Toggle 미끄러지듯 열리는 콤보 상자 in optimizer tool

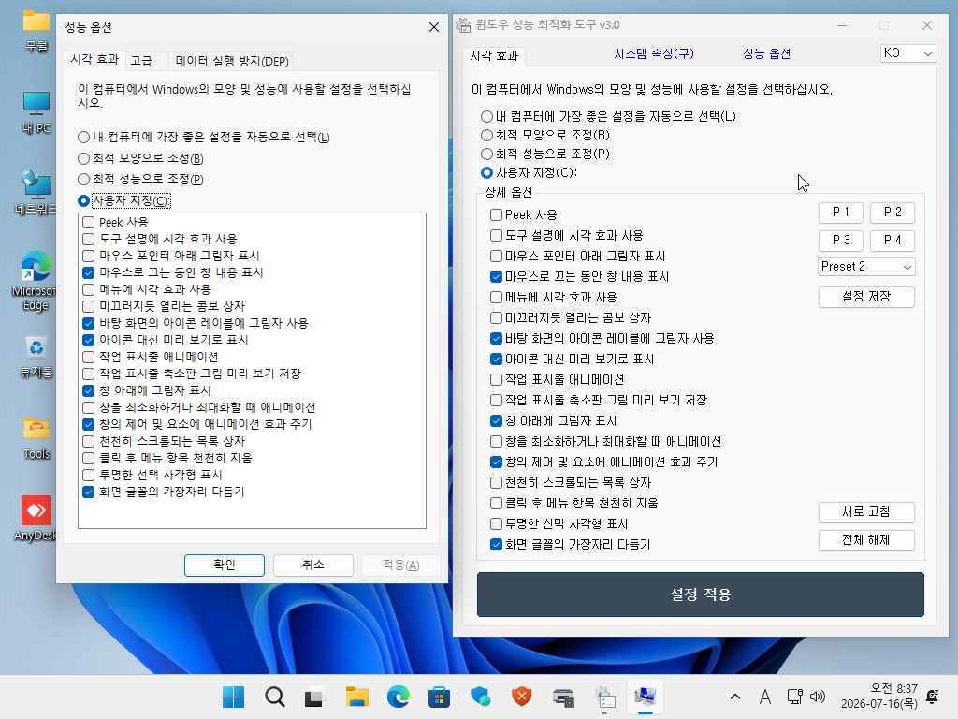pyautogui.click(x=496, y=318)
